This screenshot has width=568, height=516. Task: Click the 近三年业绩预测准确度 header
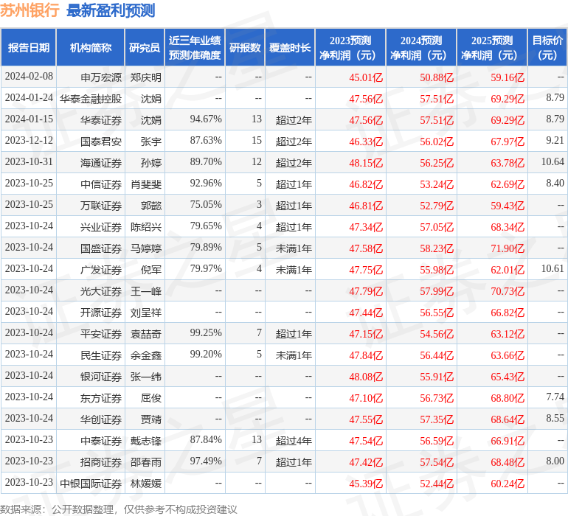pos(195,47)
